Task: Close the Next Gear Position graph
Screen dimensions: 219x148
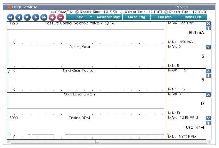Action: tap(208, 71)
